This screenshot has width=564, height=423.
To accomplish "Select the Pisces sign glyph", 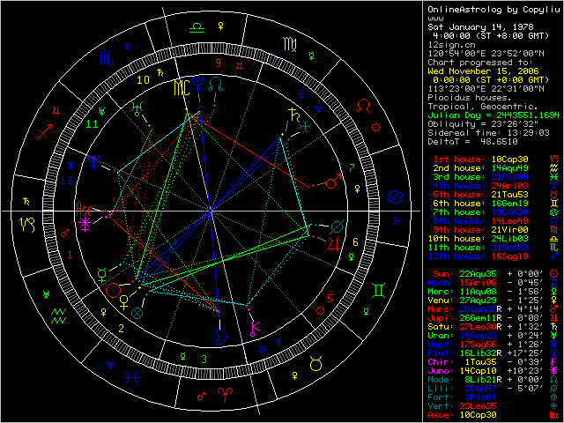I will [130, 376].
